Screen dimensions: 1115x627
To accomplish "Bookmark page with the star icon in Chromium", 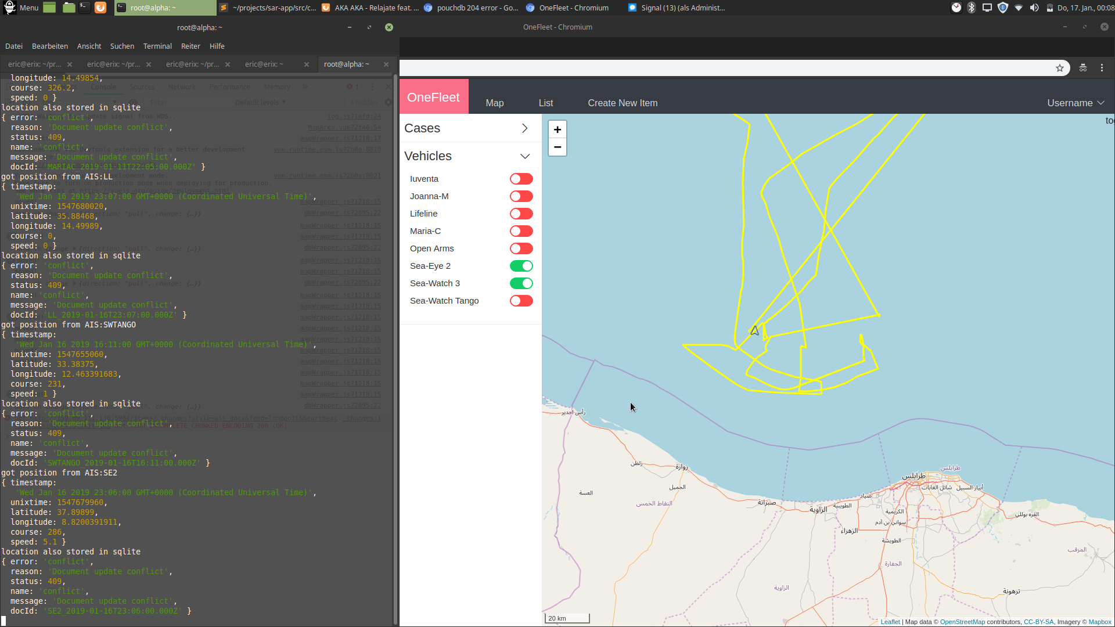I will [x=1060, y=68].
